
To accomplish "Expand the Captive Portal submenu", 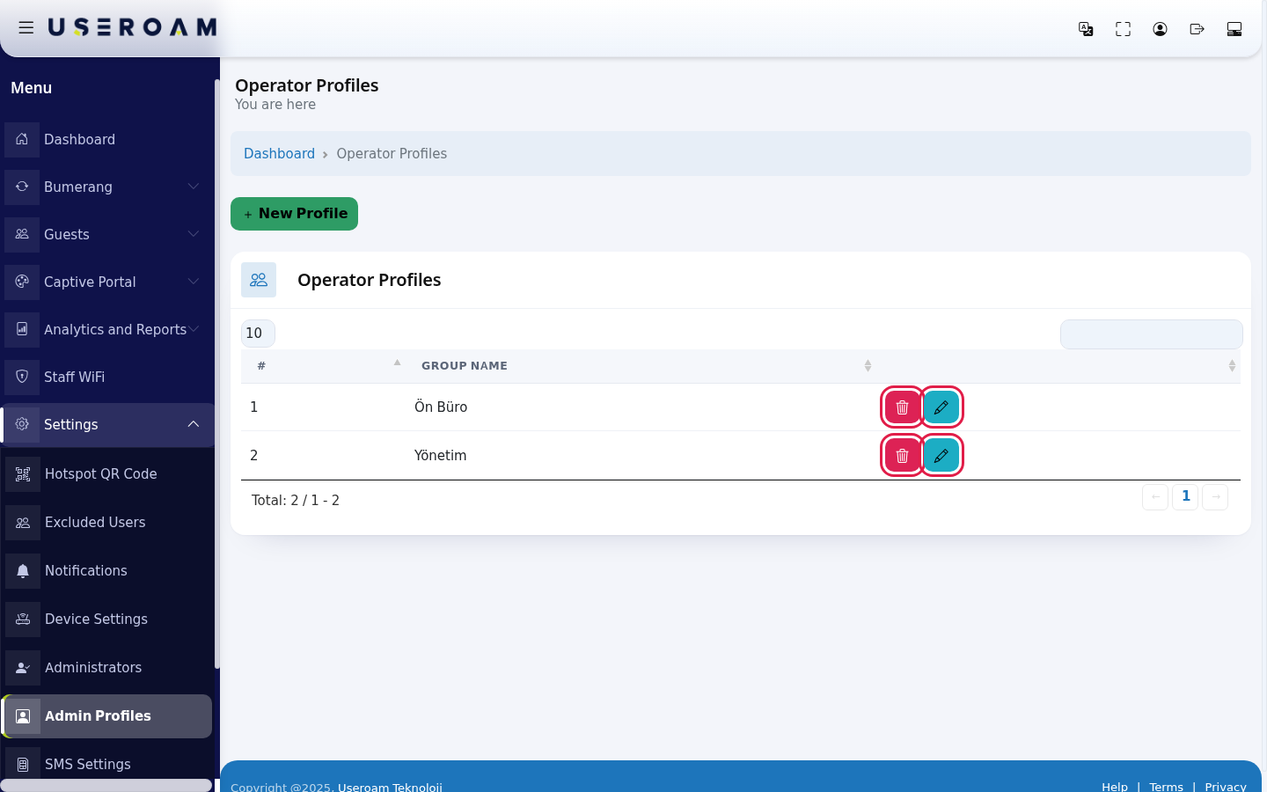I will (x=194, y=282).
